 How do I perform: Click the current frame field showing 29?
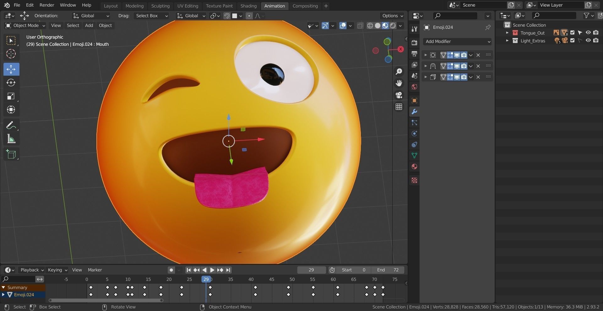[x=311, y=270]
